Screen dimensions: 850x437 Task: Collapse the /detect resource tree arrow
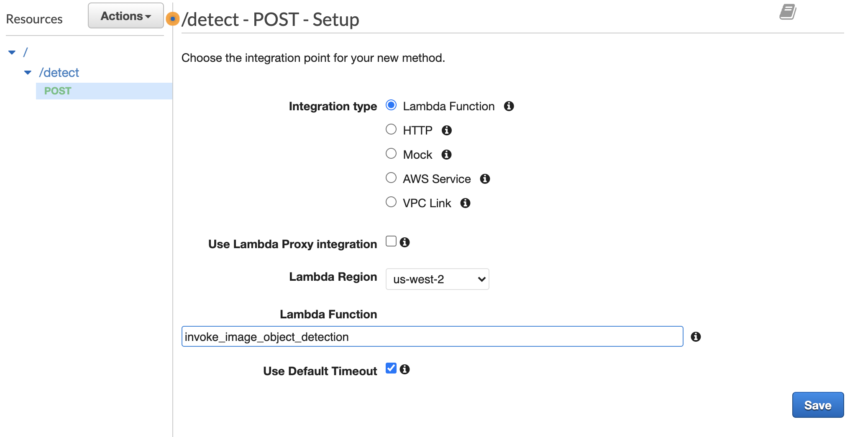pyautogui.click(x=28, y=73)
